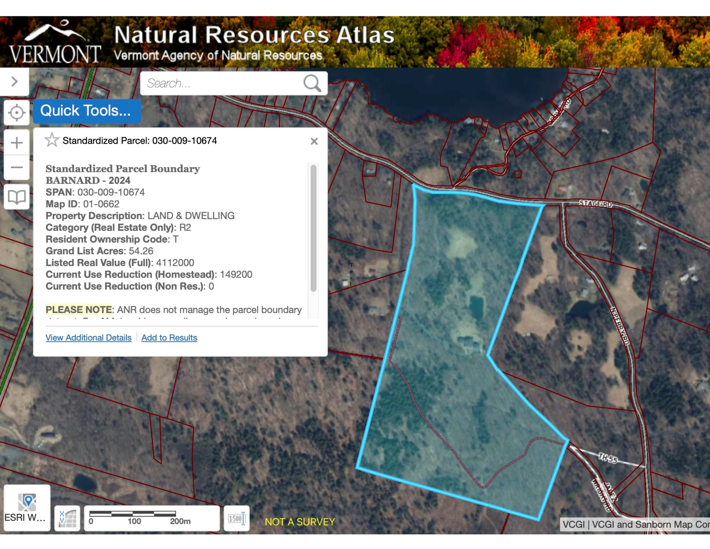Screen dimensions: 710x549
Task: Click the Search input field
Action: (x=221, y=83)
